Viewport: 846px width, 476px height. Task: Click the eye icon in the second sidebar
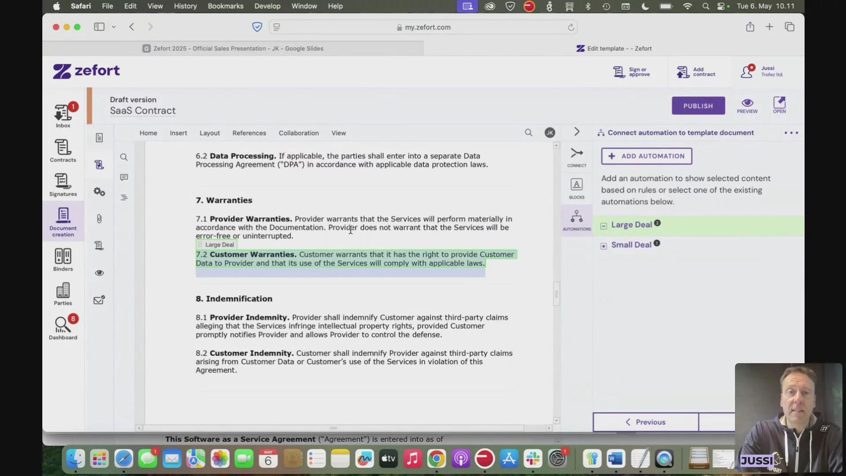[x=99, y=273]
